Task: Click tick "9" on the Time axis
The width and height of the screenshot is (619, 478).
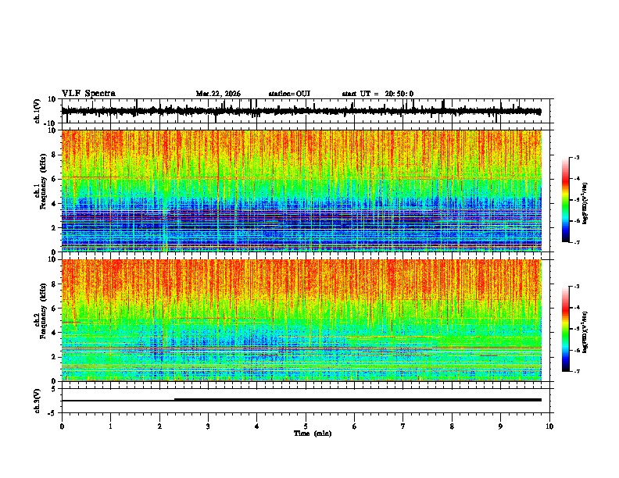Action: click(x=500, y=426)
